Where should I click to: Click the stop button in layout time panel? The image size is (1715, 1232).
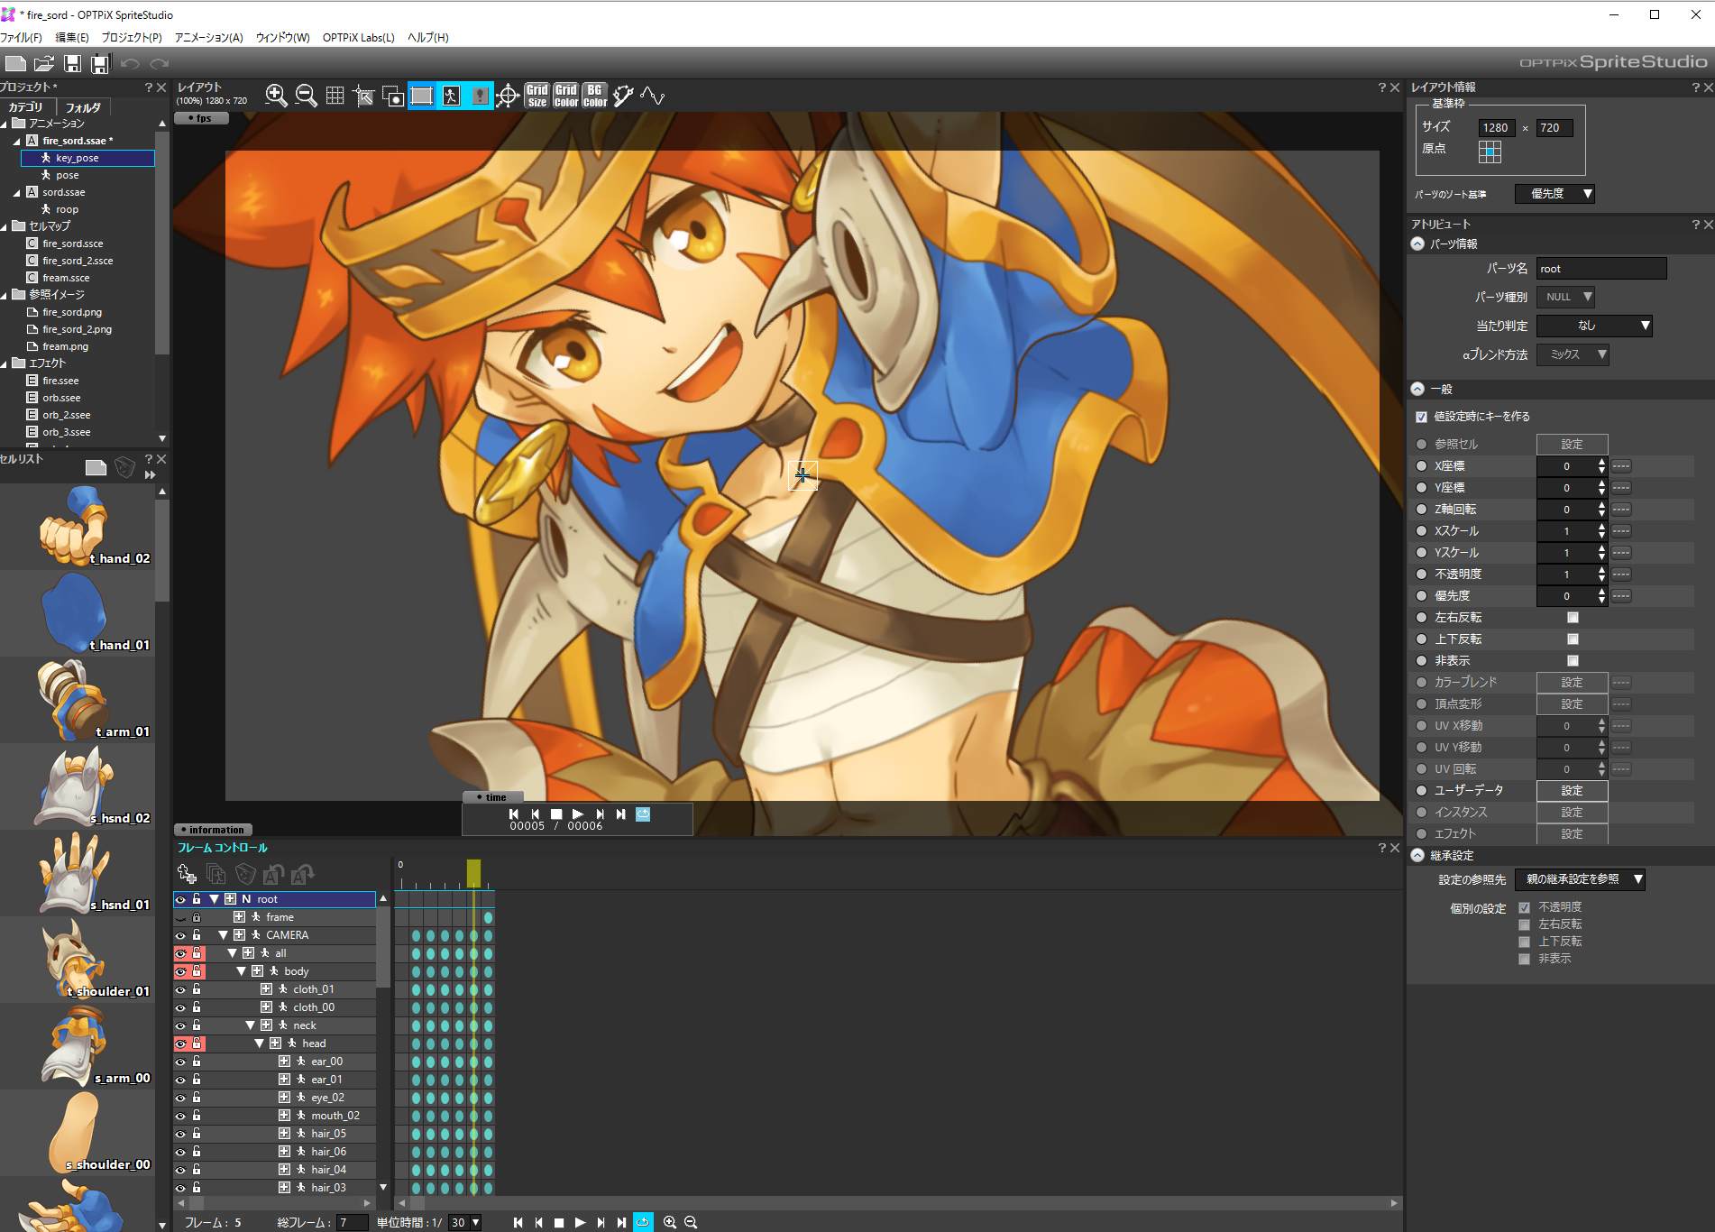(556, 814)
